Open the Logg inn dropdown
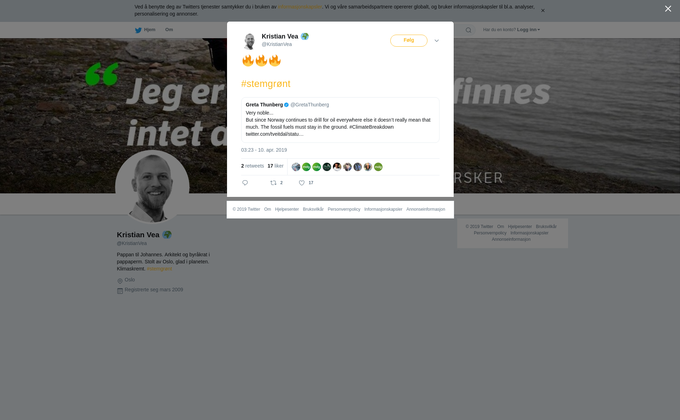 (528, 30)
